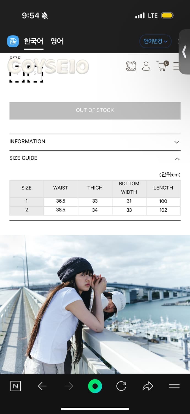This screenshot has height=414, width=190.
Task: Switch to the 영어 tab
Action: point(57,41)
